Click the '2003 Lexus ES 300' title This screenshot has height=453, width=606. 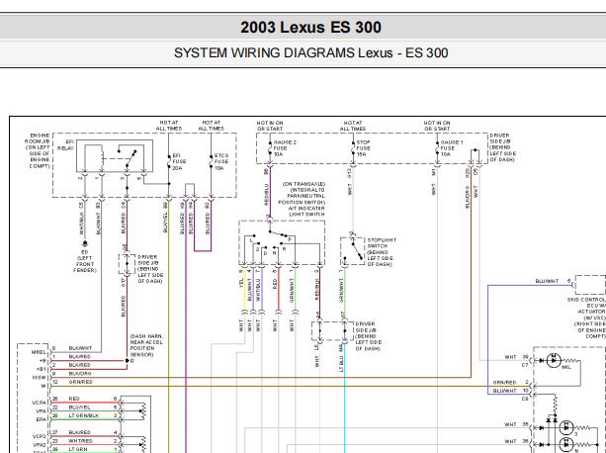tap(310, 27)
